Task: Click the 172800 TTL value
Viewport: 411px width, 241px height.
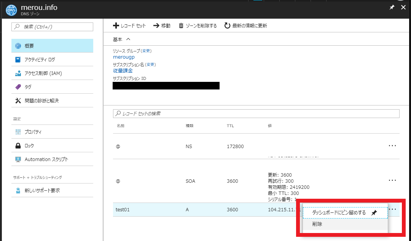Action: click(235, 146)
